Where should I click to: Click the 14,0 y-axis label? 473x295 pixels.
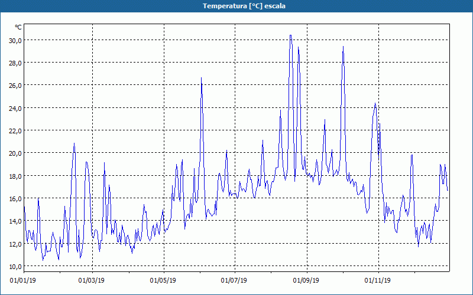pyautogui.click(x=15, y=221)
